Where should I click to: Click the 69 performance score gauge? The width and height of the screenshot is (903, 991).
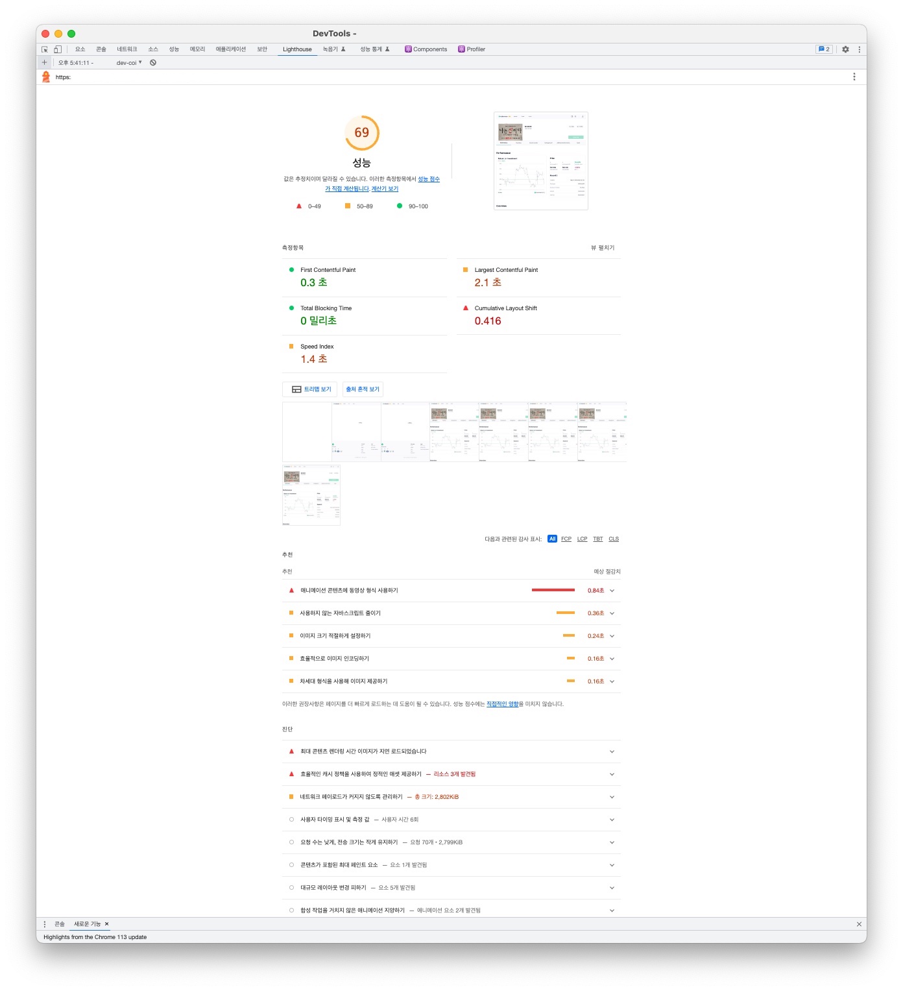[x=361, y=132]
